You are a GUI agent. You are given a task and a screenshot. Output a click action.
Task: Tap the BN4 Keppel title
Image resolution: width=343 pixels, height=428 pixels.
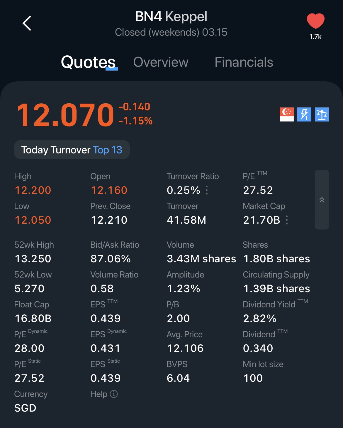(x=171, y=16)
